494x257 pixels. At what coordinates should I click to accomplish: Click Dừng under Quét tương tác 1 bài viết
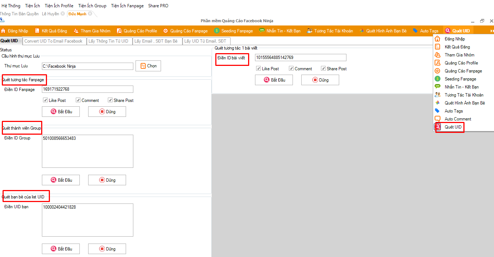(x=320, y=80)
